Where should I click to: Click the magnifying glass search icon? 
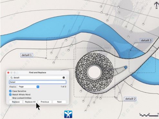coord(11,78)
